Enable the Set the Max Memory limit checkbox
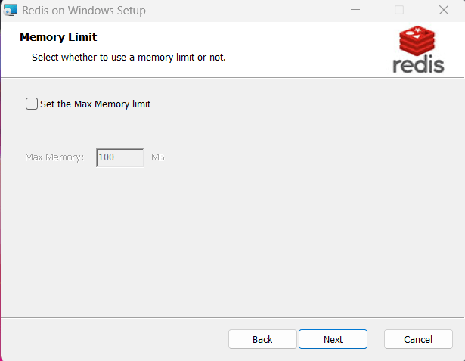The width and height of the screenshot is (465, 361). point(32,104)
